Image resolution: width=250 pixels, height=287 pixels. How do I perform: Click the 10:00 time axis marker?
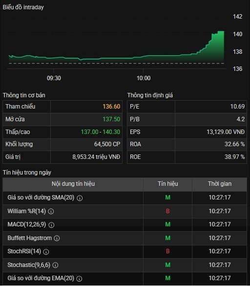pos(144,78)
